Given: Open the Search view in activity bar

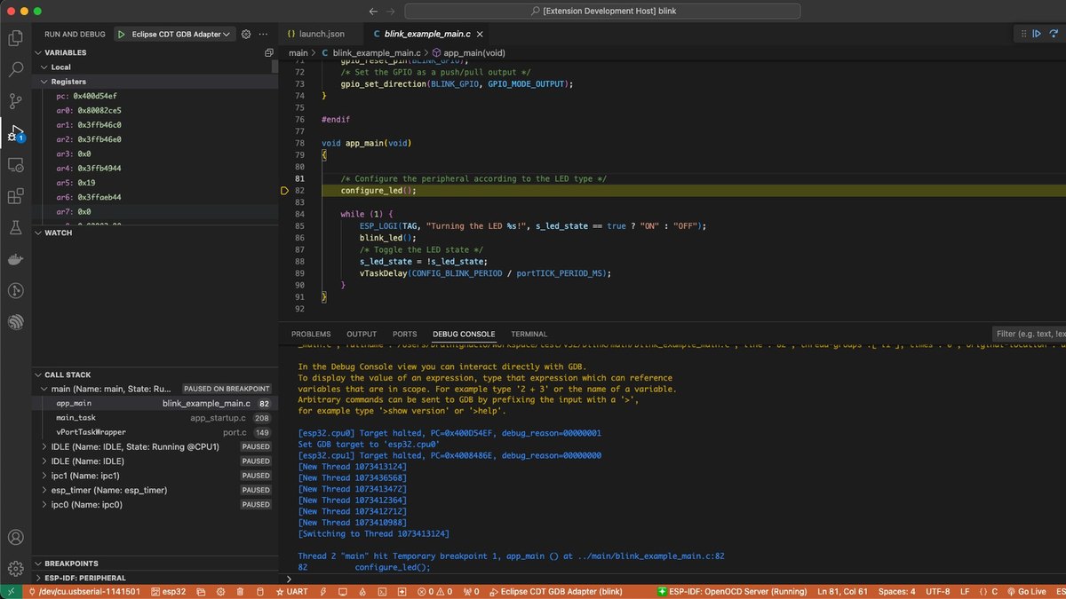Looking at the screenshot, I should [15, 69].
